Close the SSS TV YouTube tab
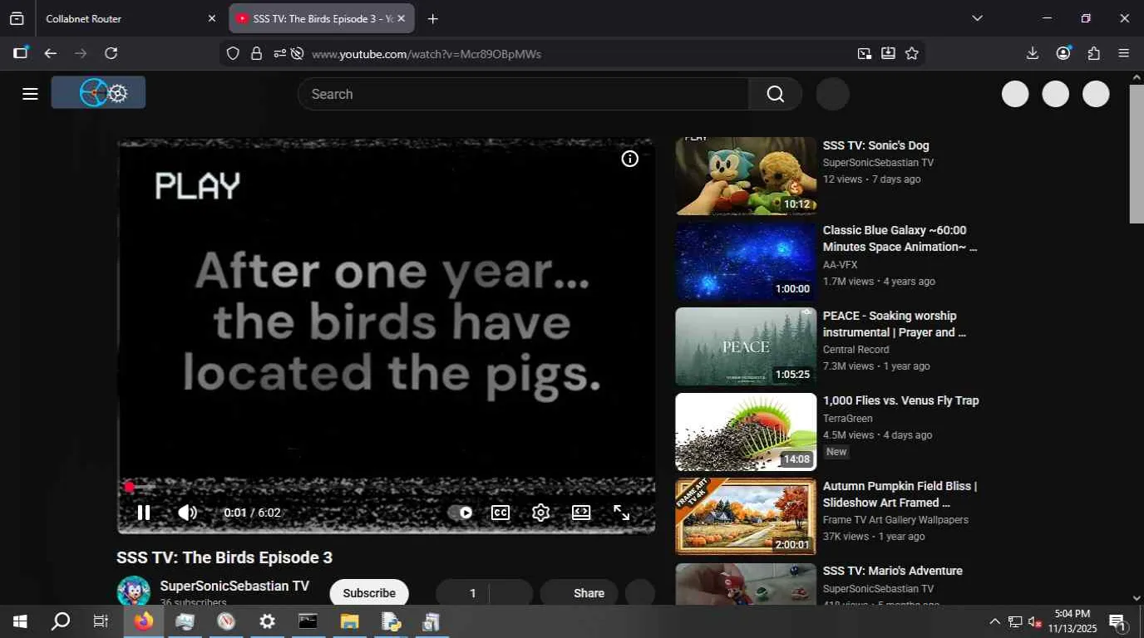The width and height of the screenshot is (1144, 638). coord(401,18)
